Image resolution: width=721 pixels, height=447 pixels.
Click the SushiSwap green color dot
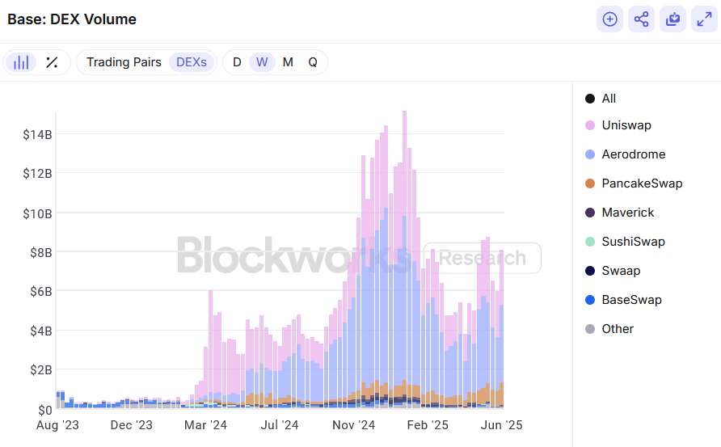point(590,242)
